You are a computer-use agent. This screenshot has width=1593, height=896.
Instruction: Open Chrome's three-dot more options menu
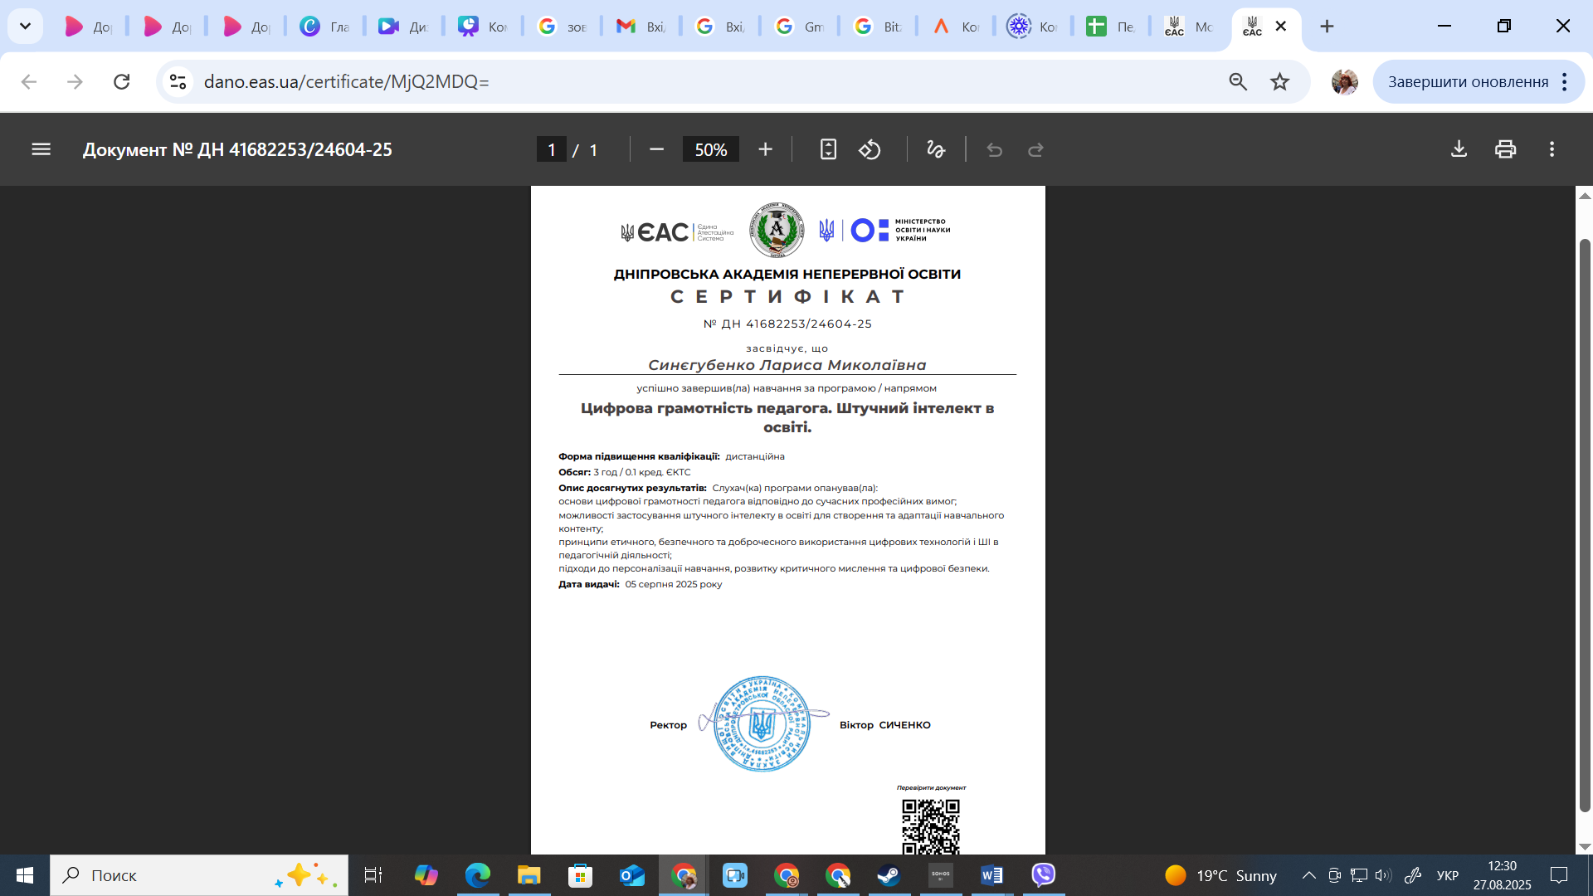(x=1566, y=81)
